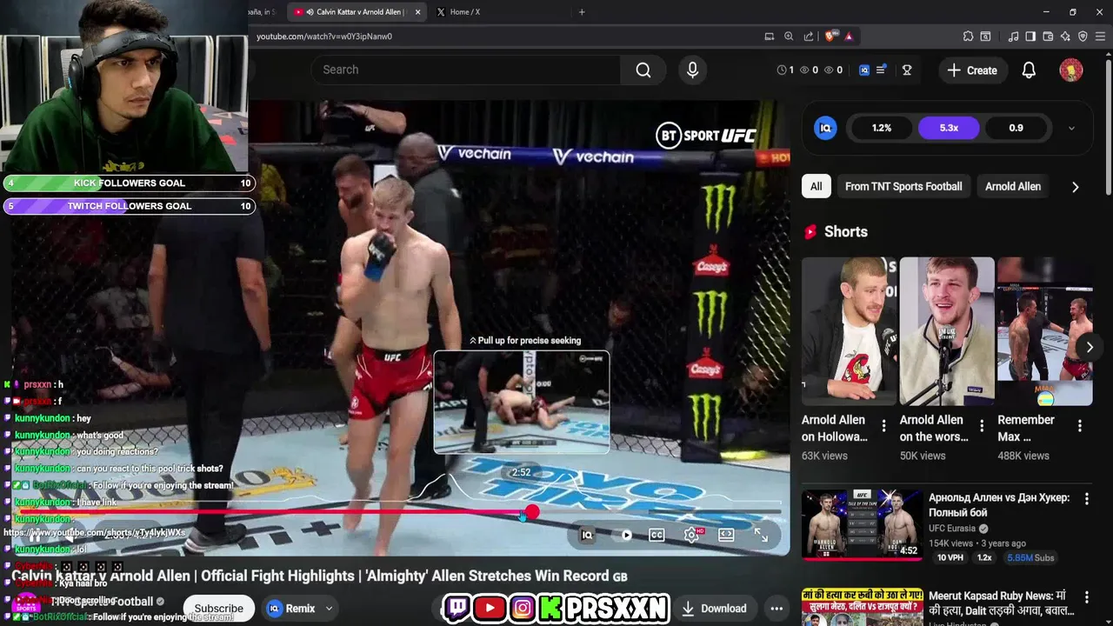The height and width of the screenshot is (626, 1113).
Task: Show more filter chips with right arrow
Action: 1076,186
